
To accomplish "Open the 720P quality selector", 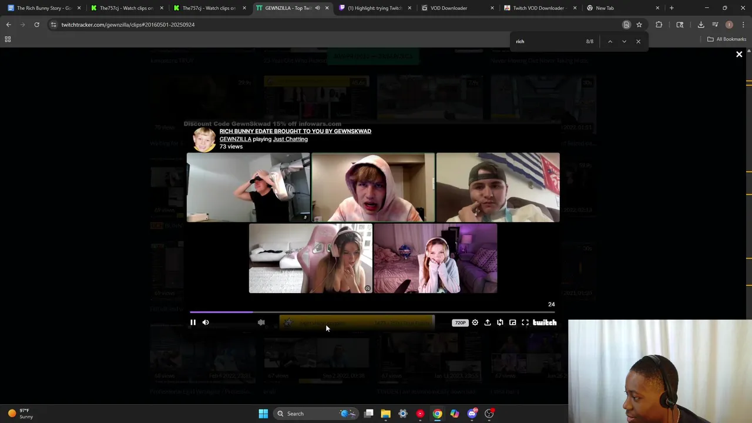I will [x=460, y=323].
